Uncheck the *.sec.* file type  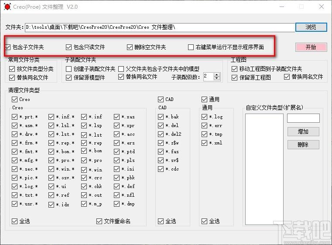point(14,169)
